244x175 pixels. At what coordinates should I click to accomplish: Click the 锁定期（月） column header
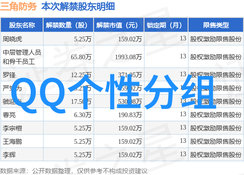pos(166,25)
